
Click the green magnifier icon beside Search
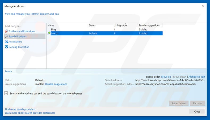[49, 33]
